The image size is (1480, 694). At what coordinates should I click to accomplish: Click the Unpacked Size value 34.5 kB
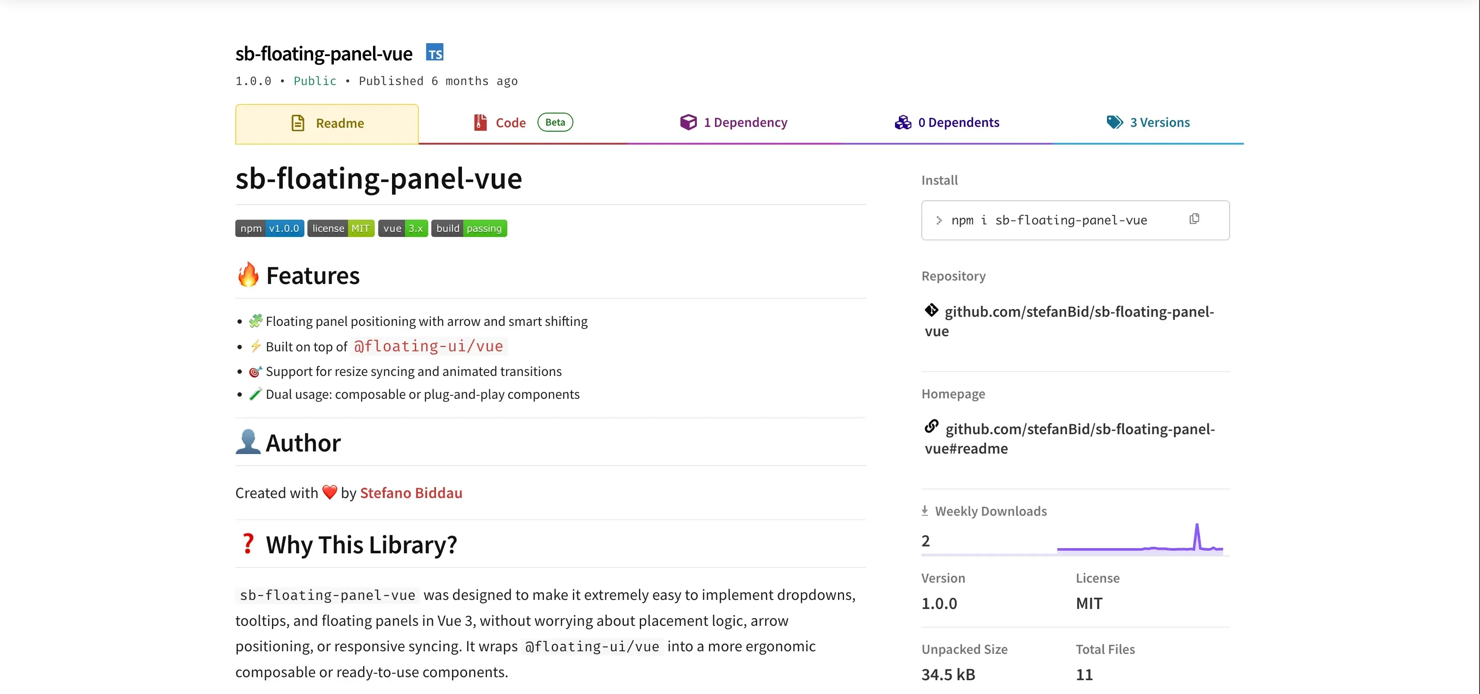(x=948, y=675)
